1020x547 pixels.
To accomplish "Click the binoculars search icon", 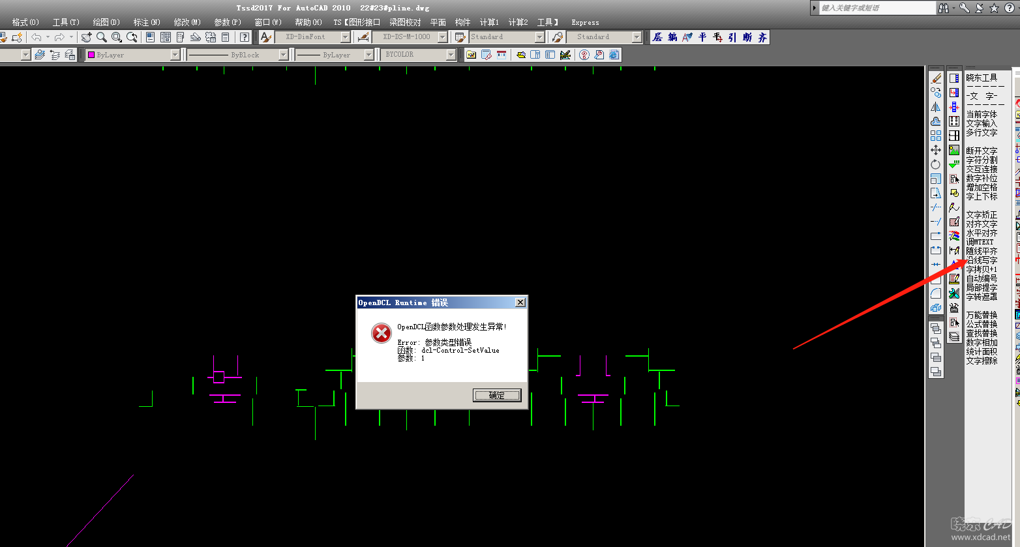I will (944, 8).
